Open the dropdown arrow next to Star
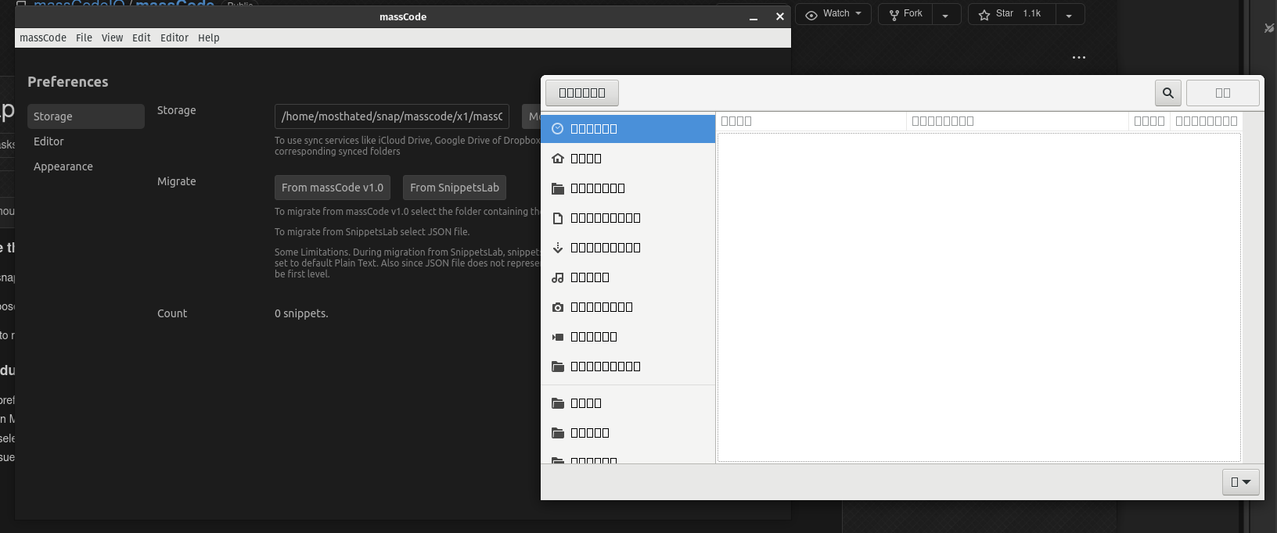Screen dimensions: 1277x533 (x=1069, y=15)
